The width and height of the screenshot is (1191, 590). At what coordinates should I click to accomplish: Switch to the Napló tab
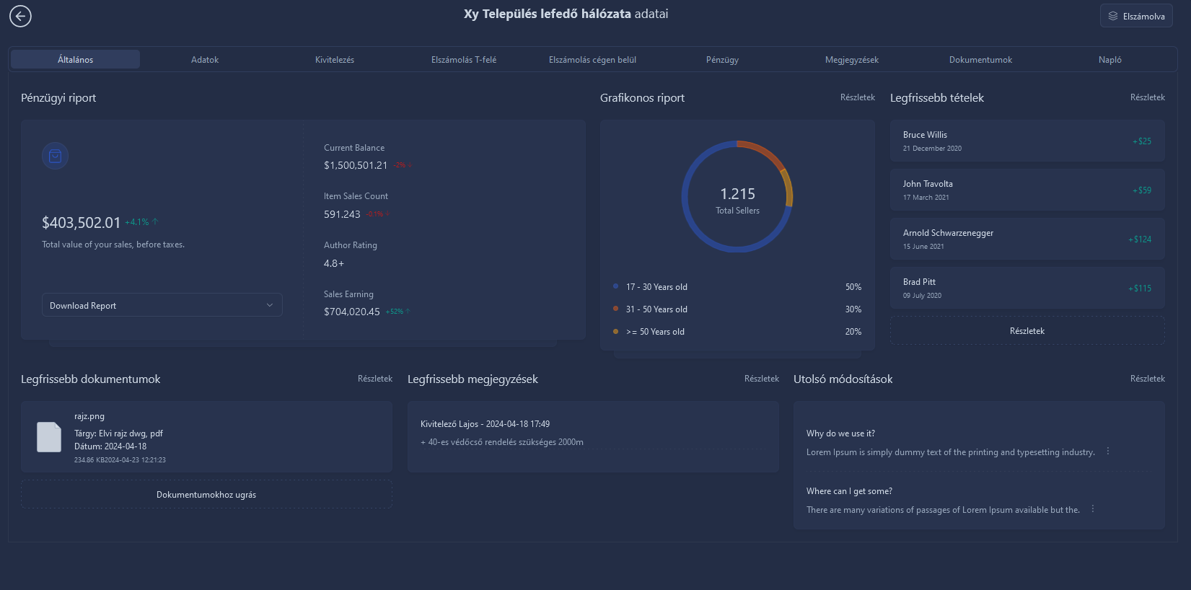point(1110,60)
